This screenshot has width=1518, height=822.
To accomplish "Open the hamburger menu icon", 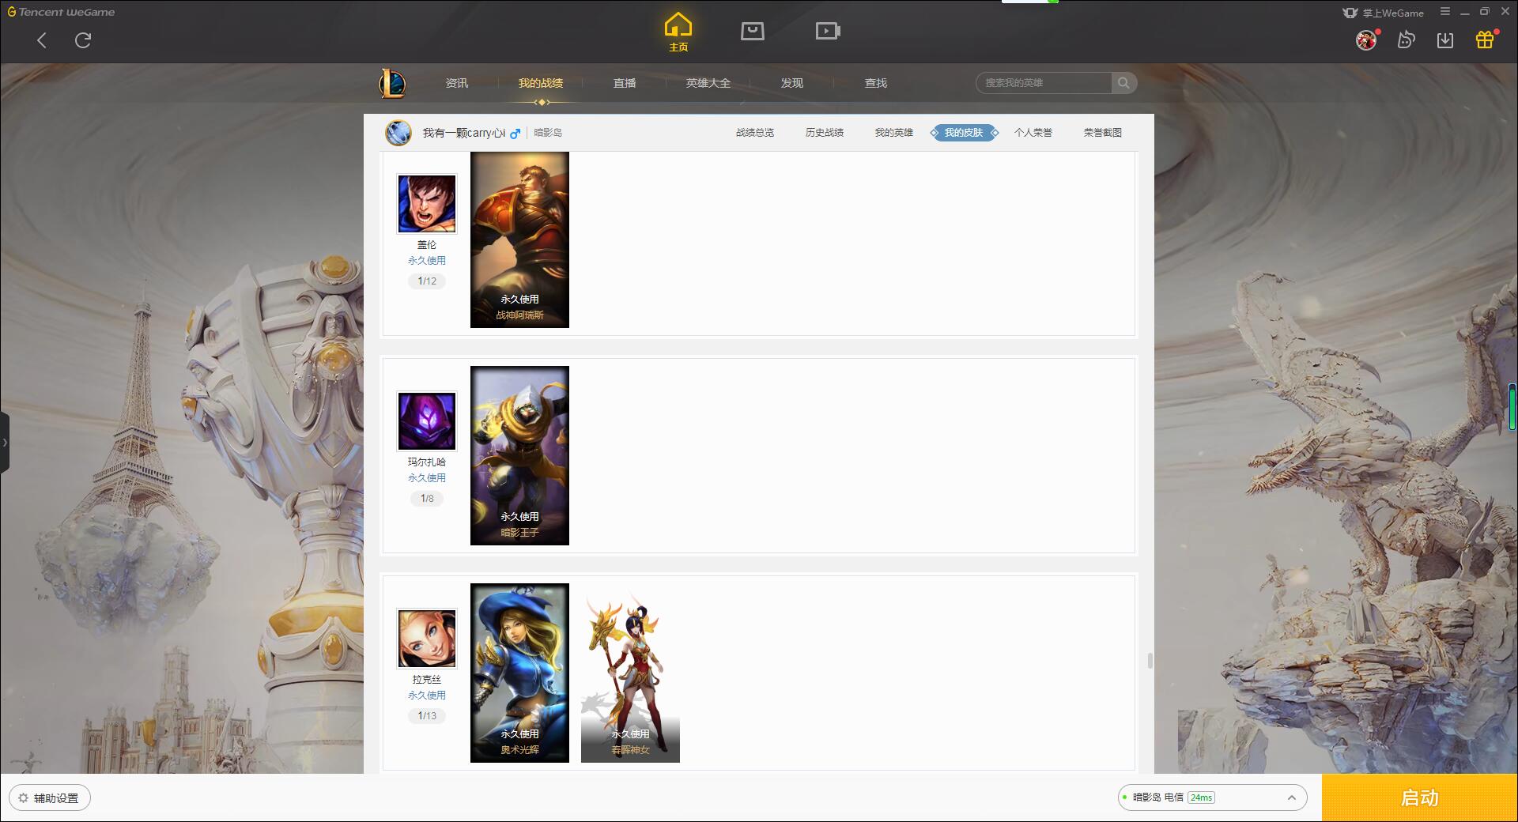I will click(1445, 12).
